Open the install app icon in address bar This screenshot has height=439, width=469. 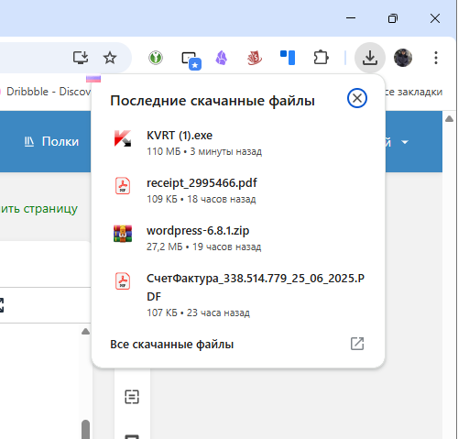pos(81,58)
